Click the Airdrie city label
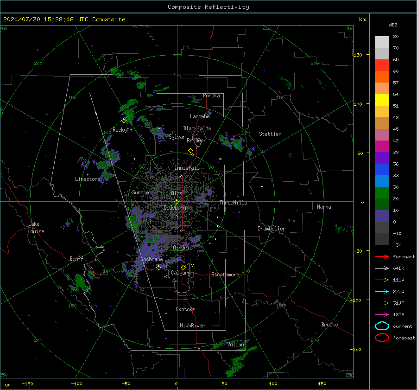Image resolution: width=417 pixels, height=390 pixels. coord(183,248)
